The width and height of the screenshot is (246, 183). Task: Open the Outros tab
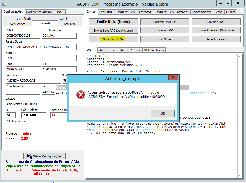click(231, 12)
